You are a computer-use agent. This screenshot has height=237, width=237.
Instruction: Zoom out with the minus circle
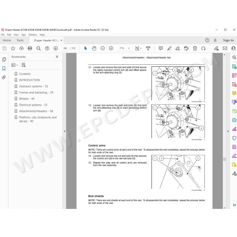[x=103, y=48]
